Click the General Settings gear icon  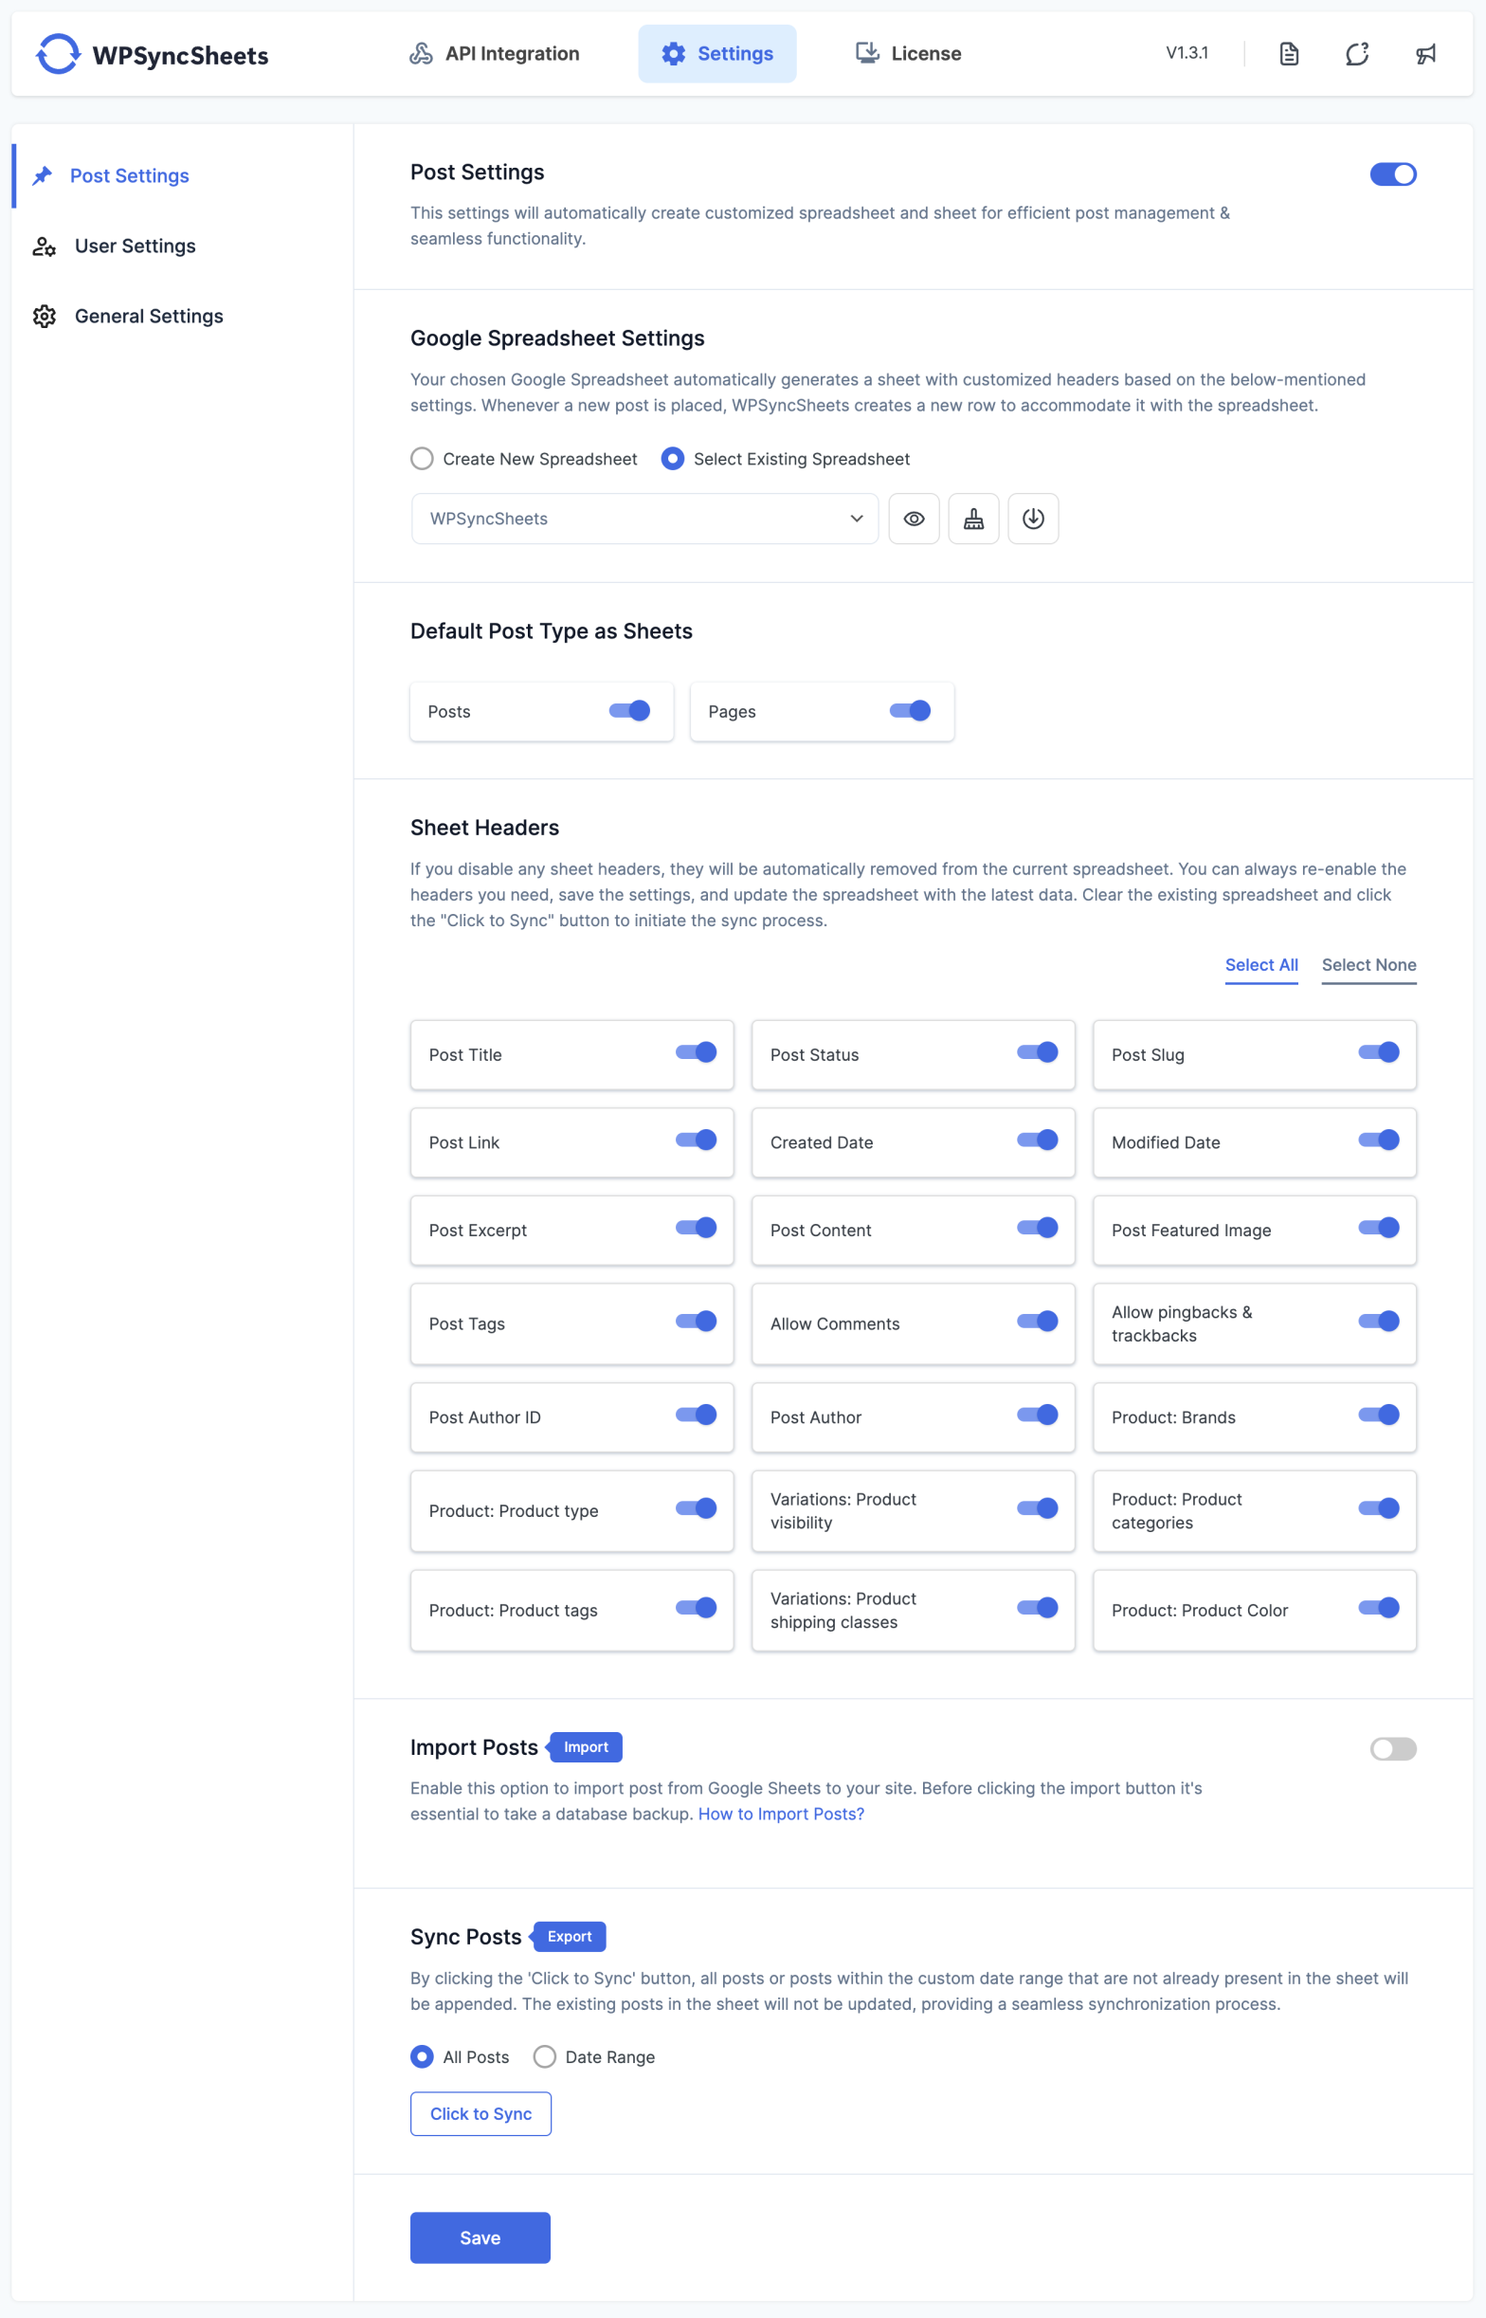(x=45, y=317)
